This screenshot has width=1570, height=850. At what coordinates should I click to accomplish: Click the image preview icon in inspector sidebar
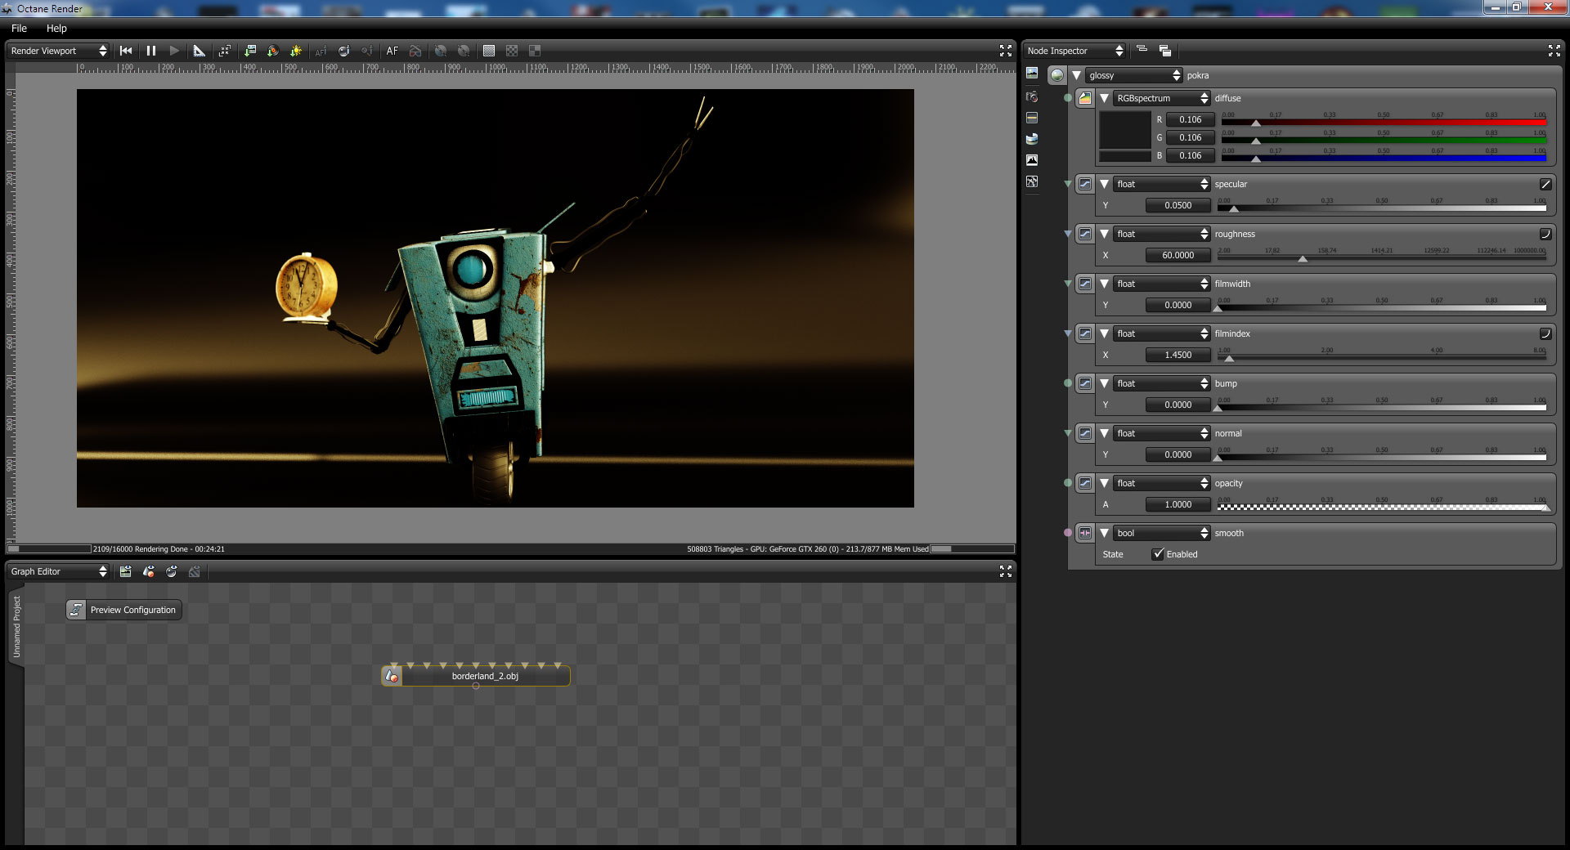pyautogui.click(x=1032, y=74)
